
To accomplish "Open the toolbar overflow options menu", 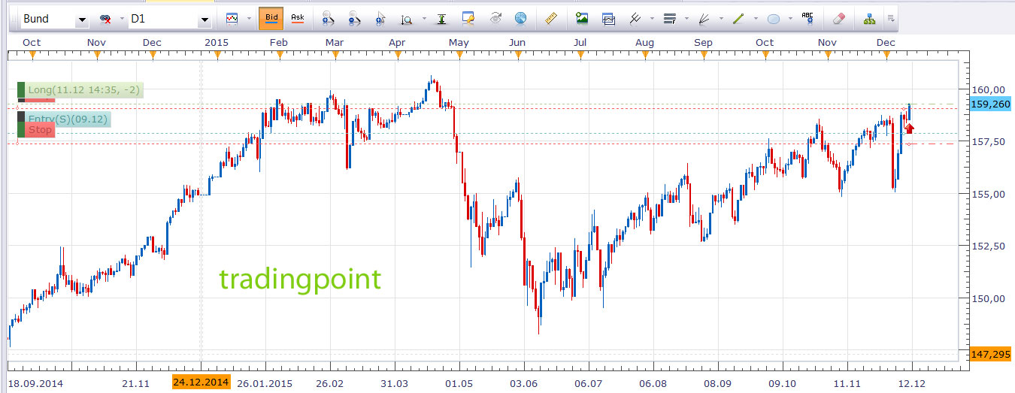I will click(890, 19).
